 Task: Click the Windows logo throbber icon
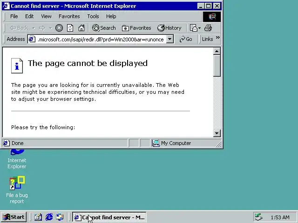(x=212, y=17)
